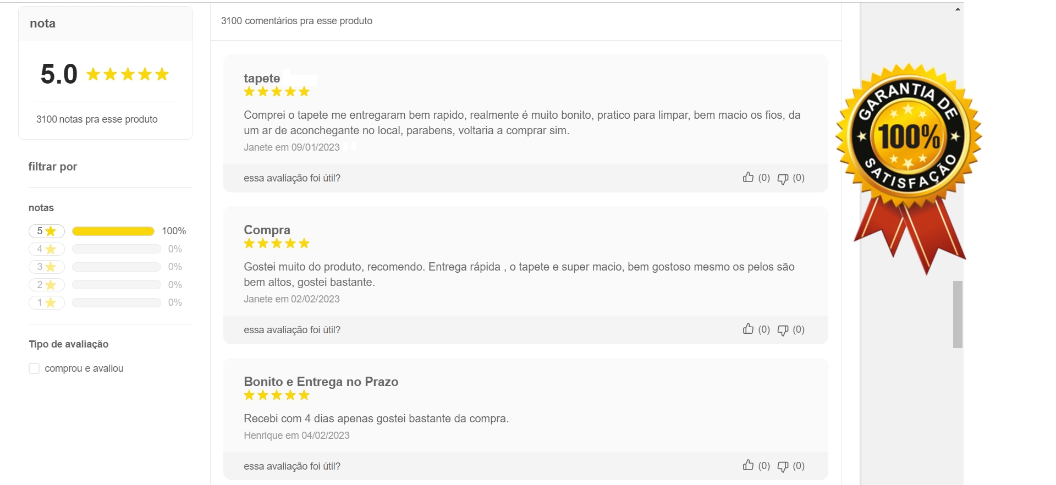Thumbs down the "Compra" review
This screenshot has width=1056, height=485.
(x=783, y=330)
